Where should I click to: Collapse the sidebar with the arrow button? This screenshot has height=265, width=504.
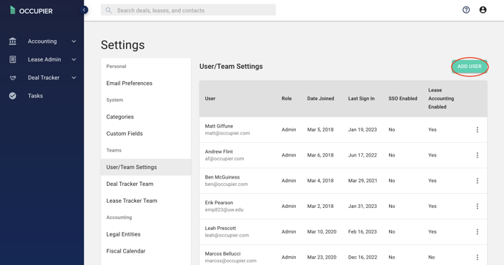(84, 10)
